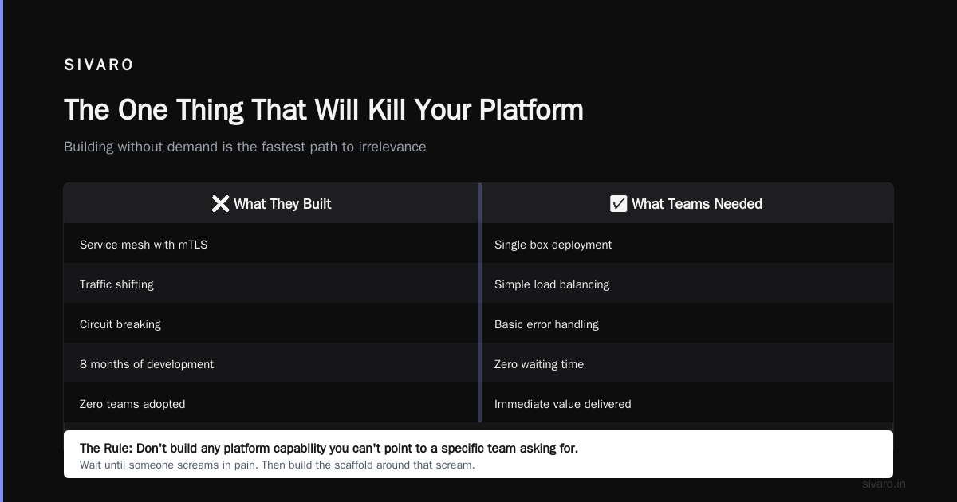Select the subtitle about building without demand

click(245, 147)
